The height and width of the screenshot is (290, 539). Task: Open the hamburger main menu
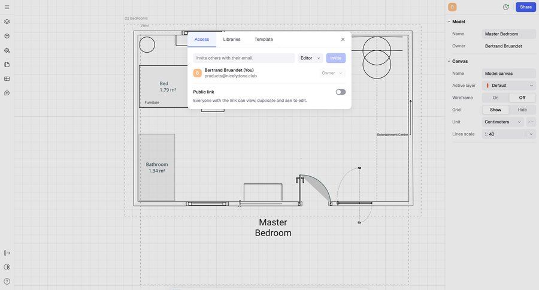(x=7, y=7)
